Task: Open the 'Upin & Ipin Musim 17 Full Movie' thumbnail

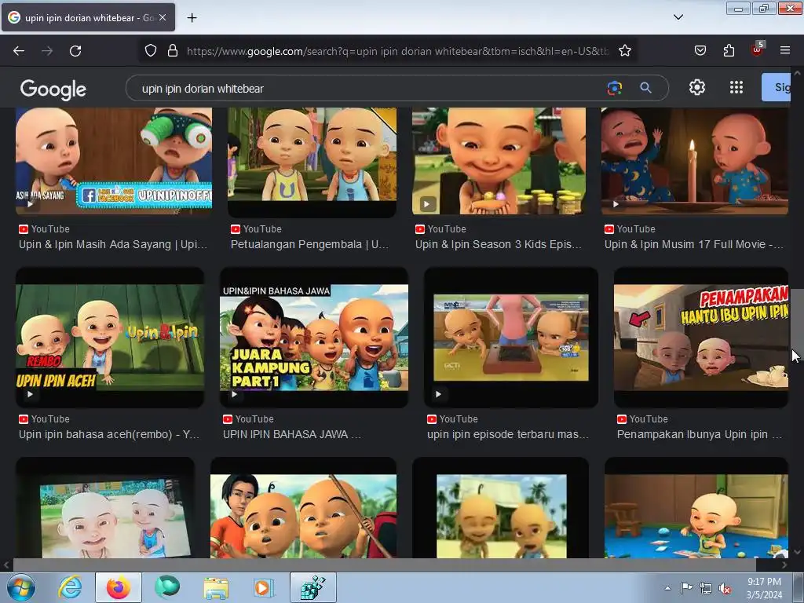Action: click(x=695, y=161)
